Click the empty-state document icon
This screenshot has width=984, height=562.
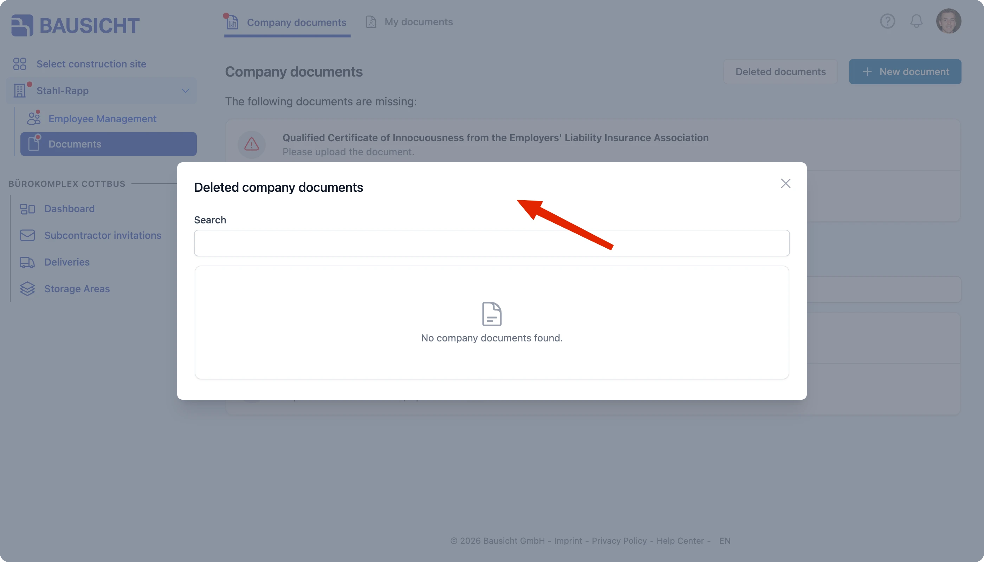pos(492,314)
